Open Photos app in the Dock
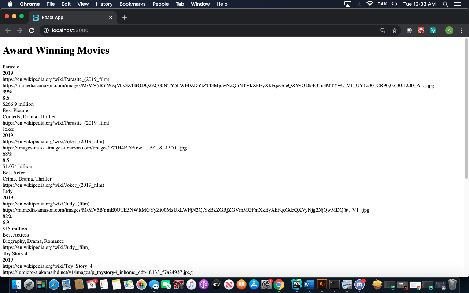 (141, 284)
